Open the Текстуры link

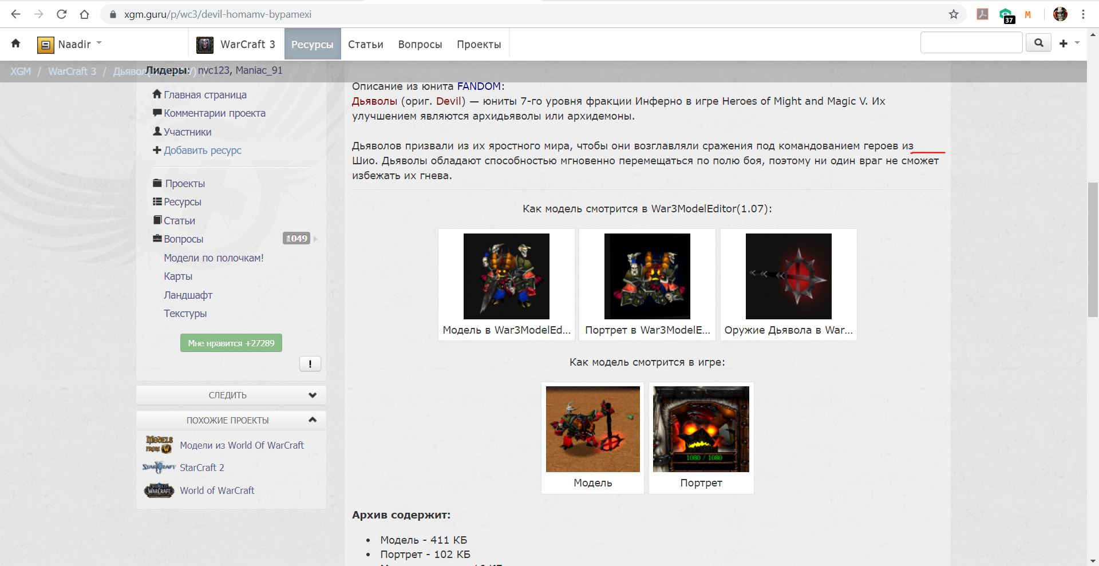(x=185, y=313)
